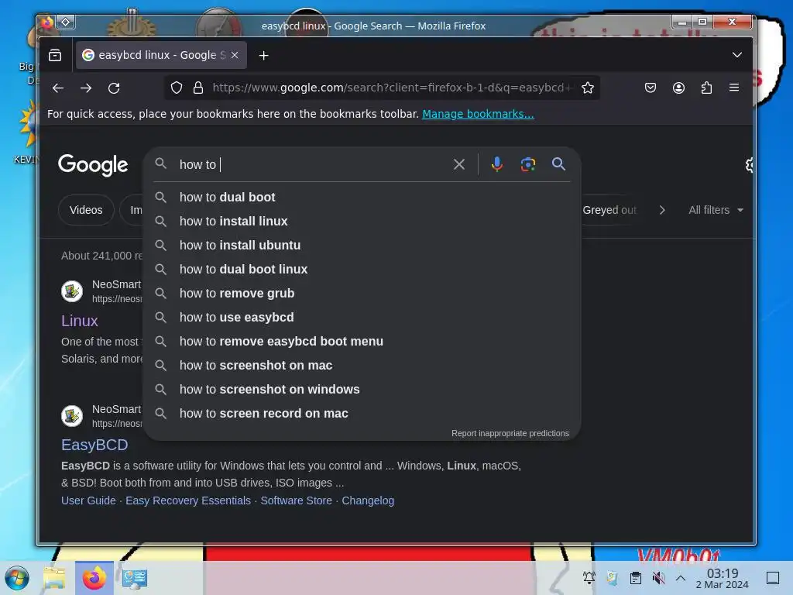Open Firefox View from tab bar icon
Viewport: 793px width, 595px height.
point(55,55)
